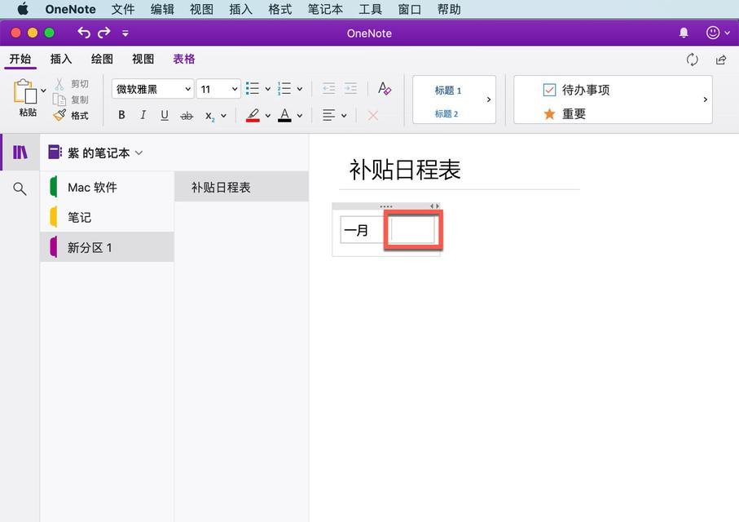Toggle underline formatting
Viewport: 739px width, 522px height.
click(165, 115)
